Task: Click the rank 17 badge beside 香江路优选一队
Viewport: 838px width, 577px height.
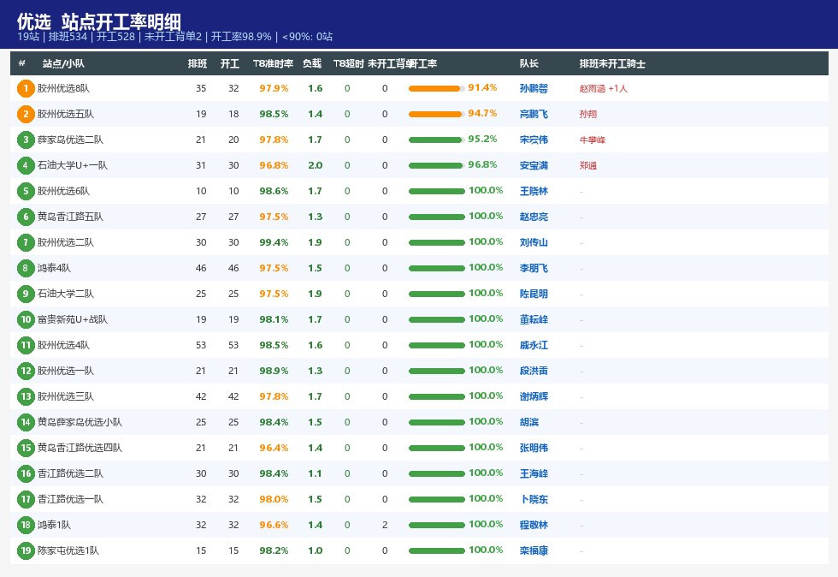Action: tap(26, 499)
